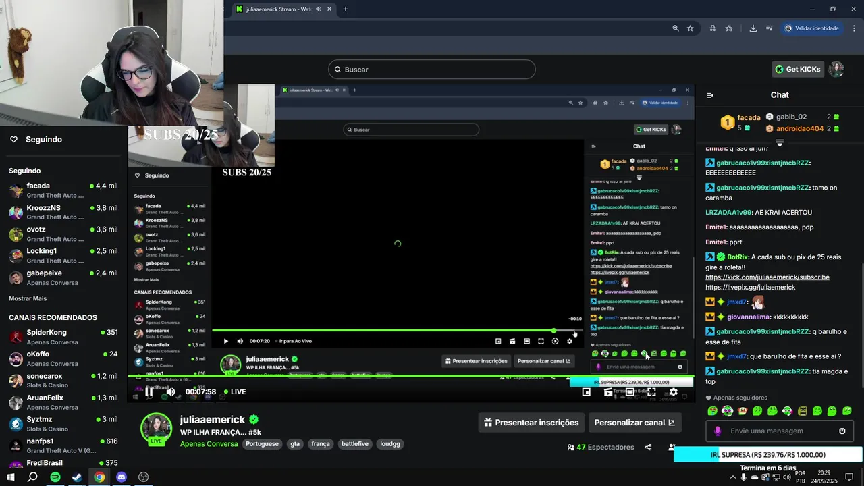864x486 pixels.
Task: Focus the Envie uma mensagem field
Action: point(780,431)
